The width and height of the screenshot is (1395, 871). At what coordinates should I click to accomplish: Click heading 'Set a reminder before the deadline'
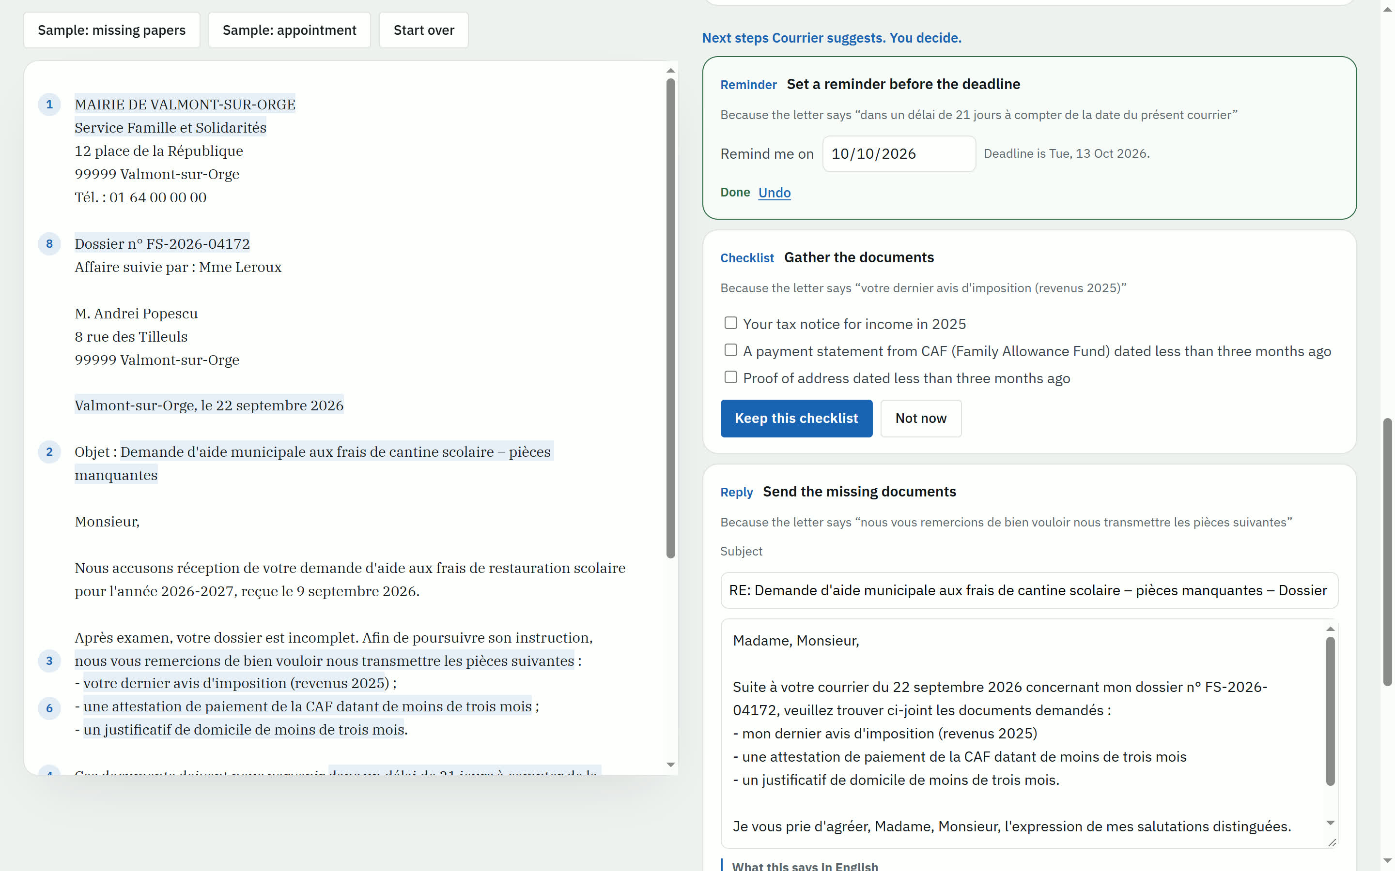coord(903,84)
